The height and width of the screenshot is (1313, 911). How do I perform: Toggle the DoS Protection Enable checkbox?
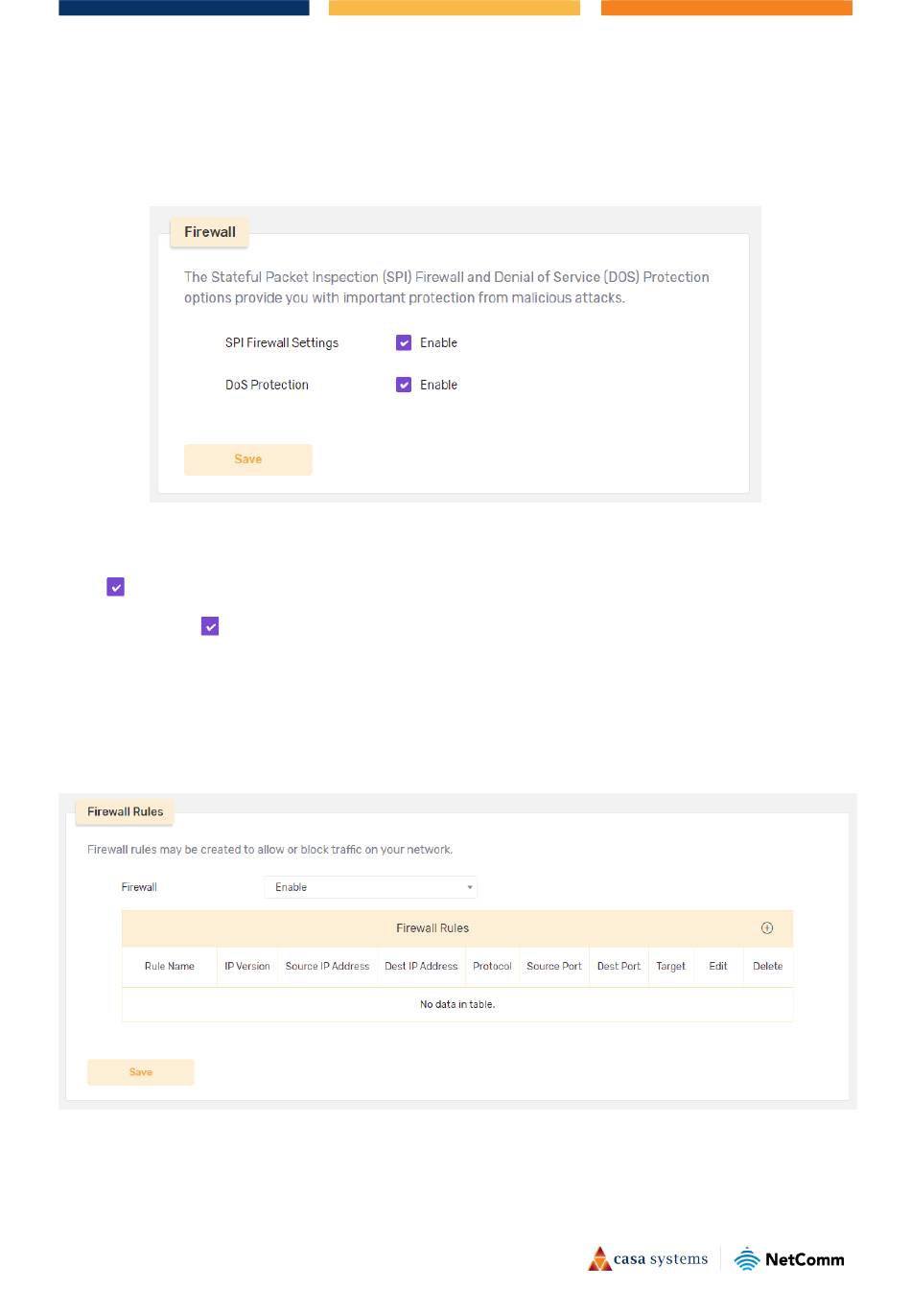click(404, 385)
